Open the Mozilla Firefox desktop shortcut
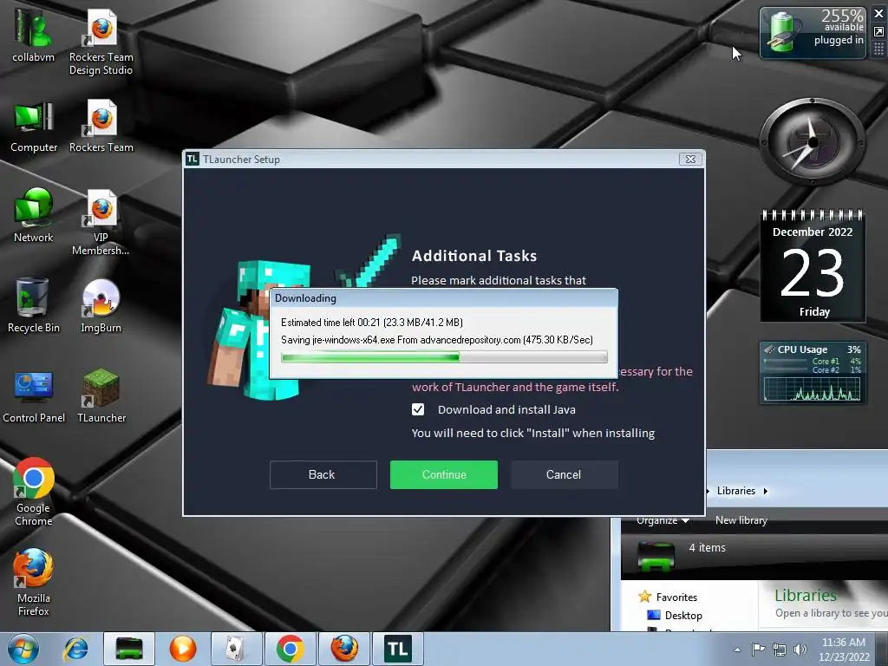Viewport: 888px width, 666px height. pos(34,582)
